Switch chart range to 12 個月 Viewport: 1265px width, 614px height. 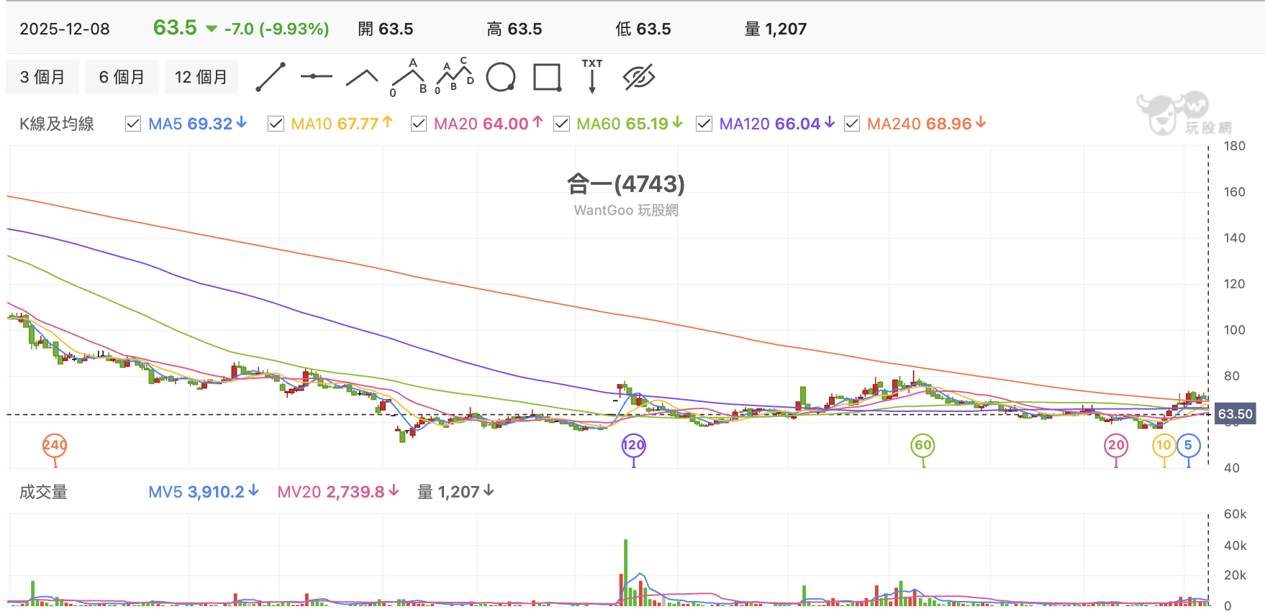[x=201, y=77]
